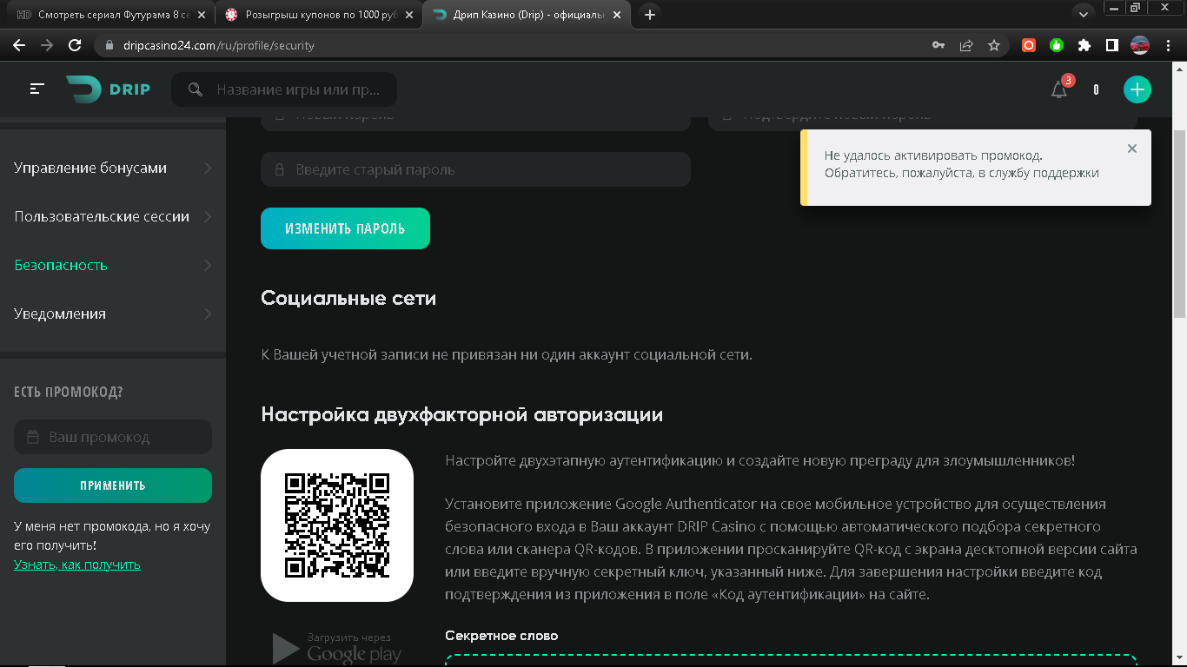Open notifications bell with 3 badge
1187x667 pixels.
(1059, 89)
